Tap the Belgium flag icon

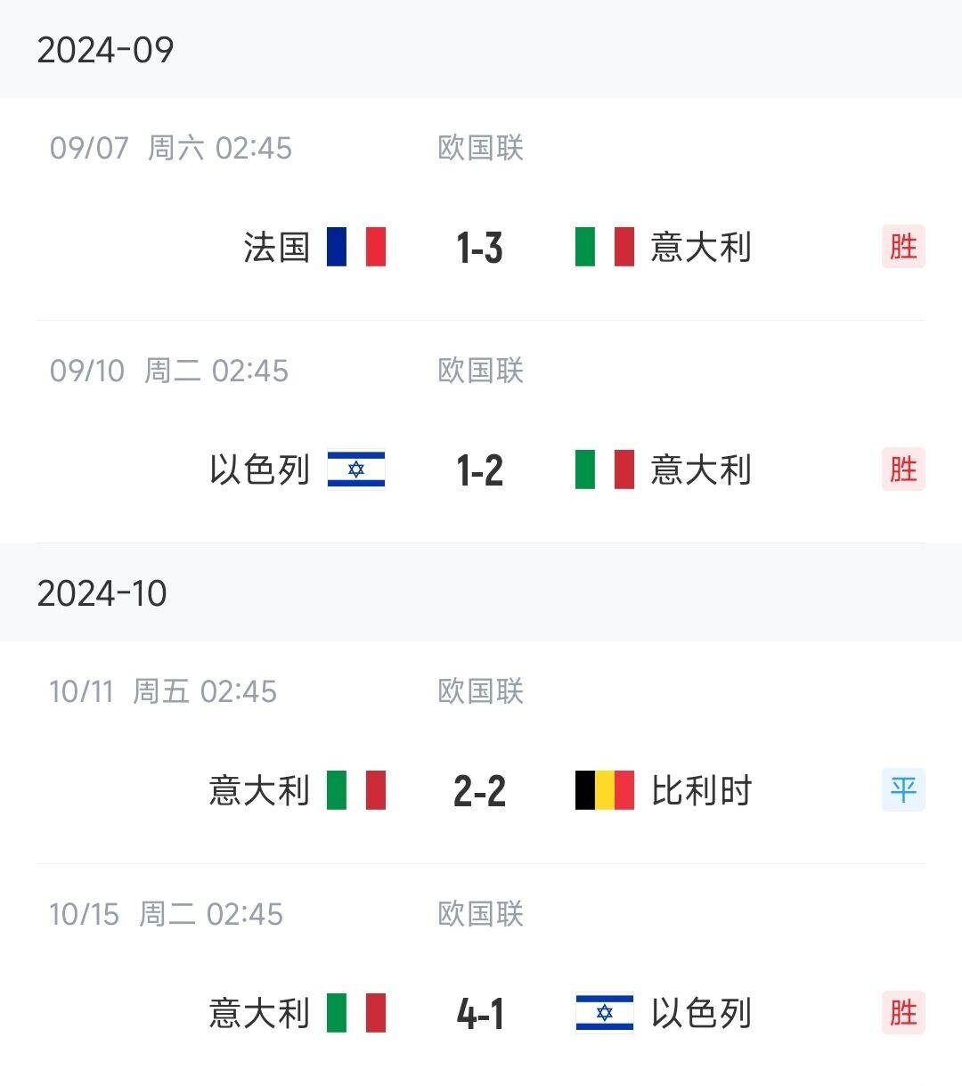coord(605,790)
